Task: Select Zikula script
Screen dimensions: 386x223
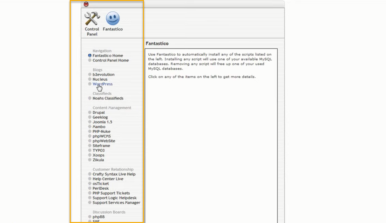Action: [98, 160]
